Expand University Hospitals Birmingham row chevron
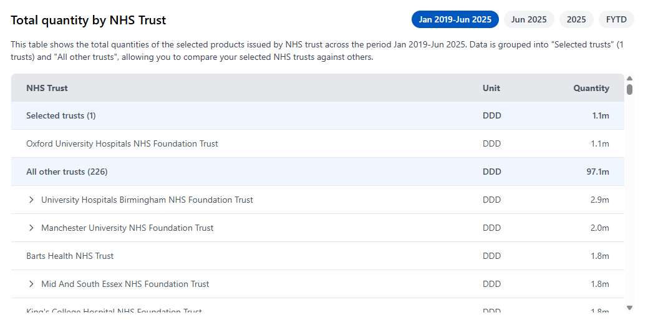This screenshot has height=330, width=653. click(x=31, y=200)
